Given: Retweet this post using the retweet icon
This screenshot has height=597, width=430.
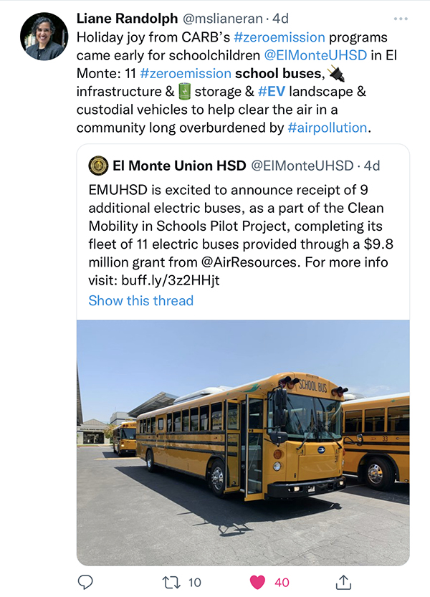Looking at the screenshot, I should tap(171, 582).
